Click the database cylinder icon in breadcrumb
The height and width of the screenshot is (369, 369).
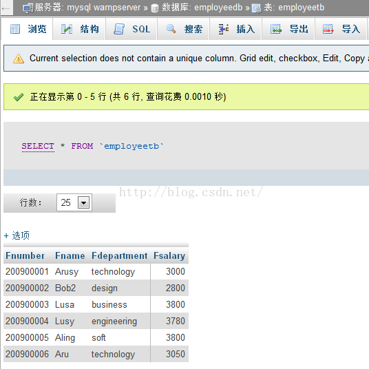point(154,8)
